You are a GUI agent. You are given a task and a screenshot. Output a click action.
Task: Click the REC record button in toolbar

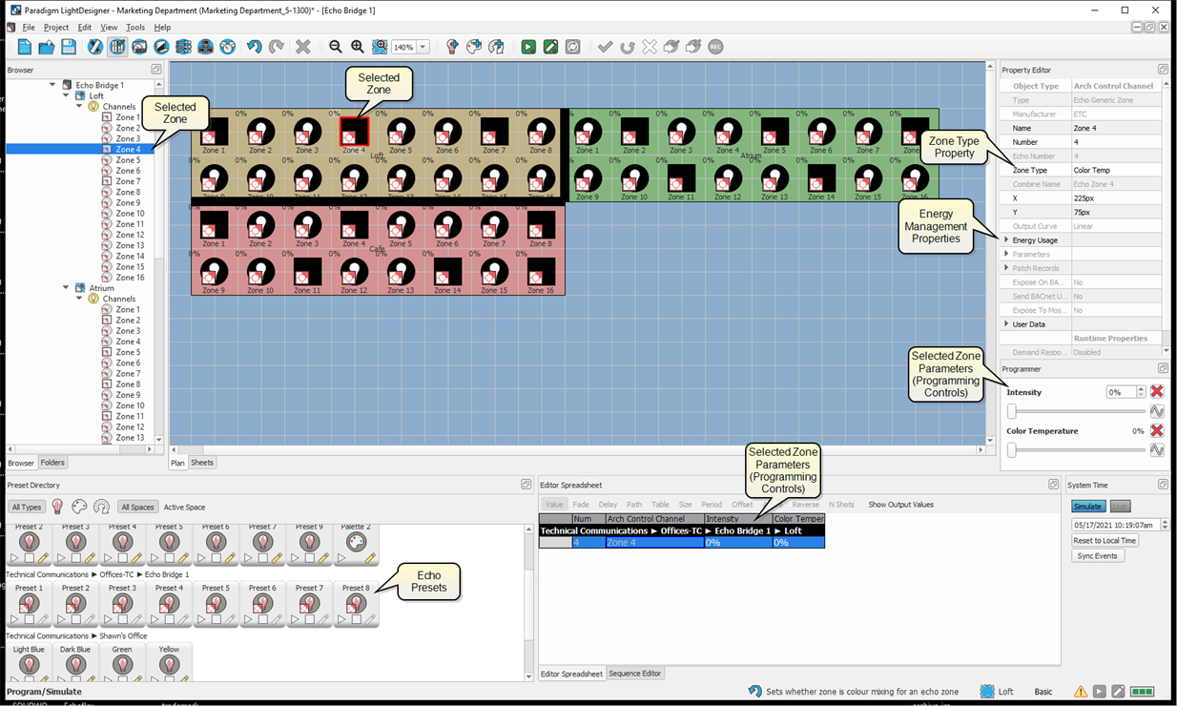coord(715,47)
